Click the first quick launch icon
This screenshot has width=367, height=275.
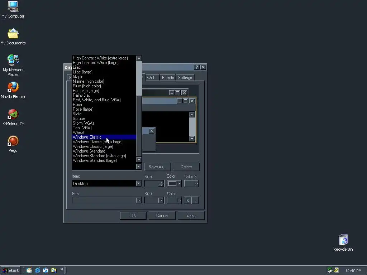point(29,270)
